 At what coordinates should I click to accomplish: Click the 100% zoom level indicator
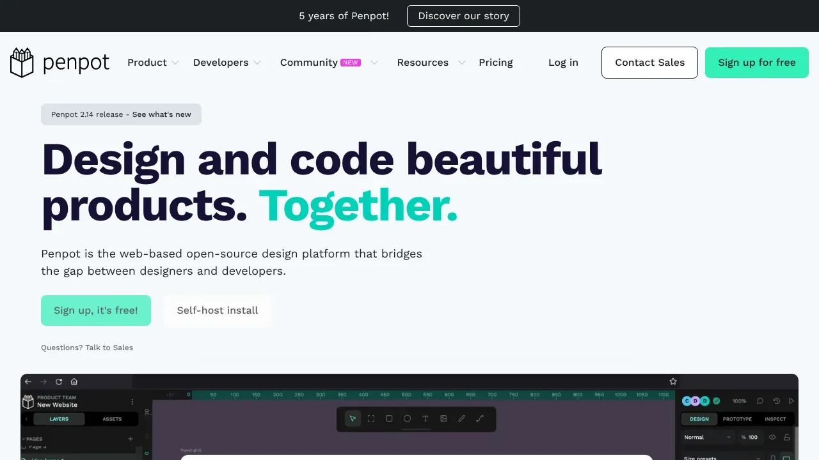740,401
